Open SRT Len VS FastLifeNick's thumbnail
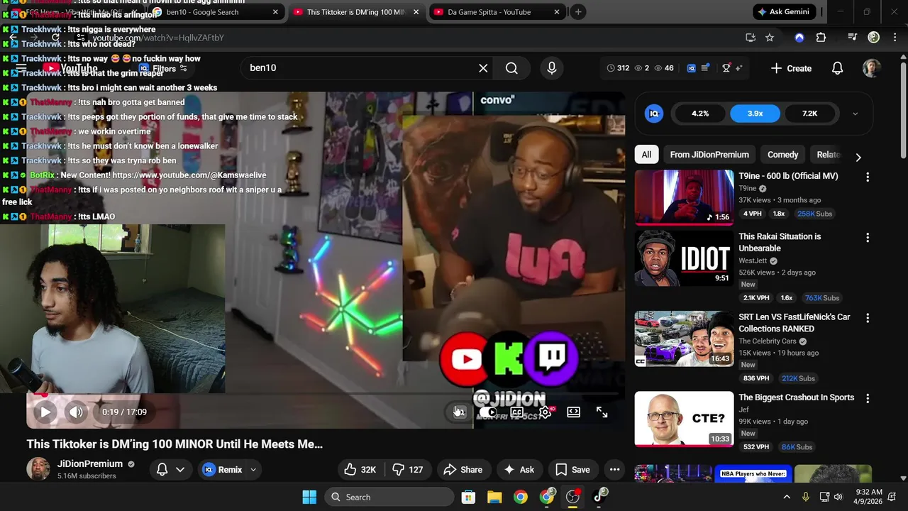 [x=684, y=339]
